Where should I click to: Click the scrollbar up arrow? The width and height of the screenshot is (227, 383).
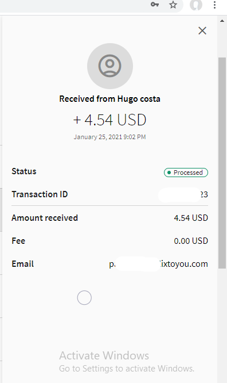point(222,21)
